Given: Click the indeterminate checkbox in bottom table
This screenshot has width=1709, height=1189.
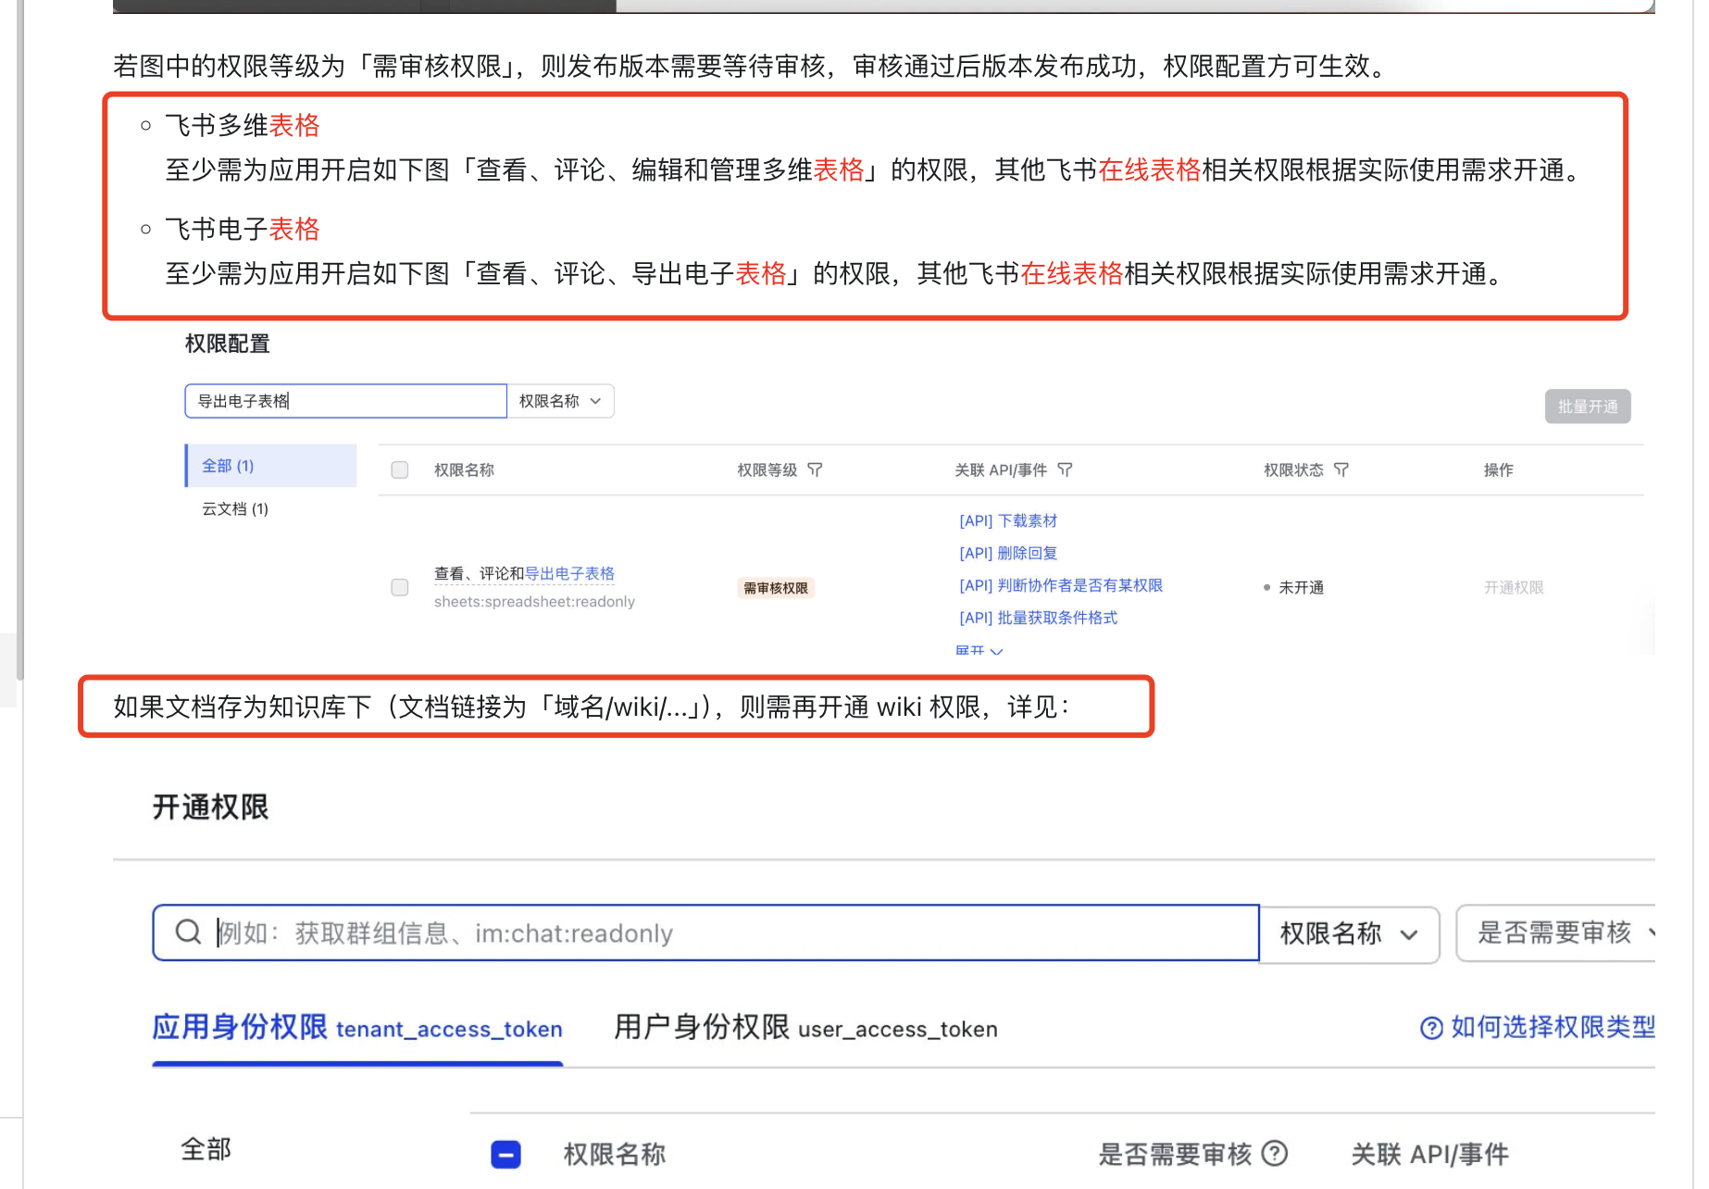Looking at the screenshot, I should (505, 1154).
